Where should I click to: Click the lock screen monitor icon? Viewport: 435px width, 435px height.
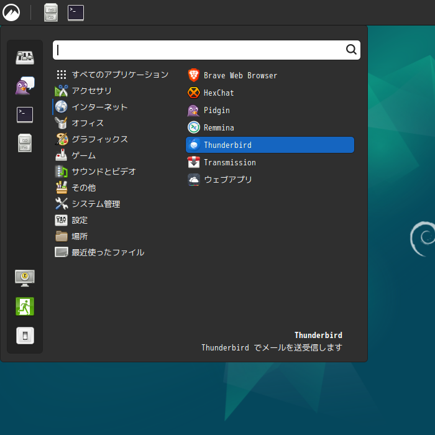pos(25,278)
